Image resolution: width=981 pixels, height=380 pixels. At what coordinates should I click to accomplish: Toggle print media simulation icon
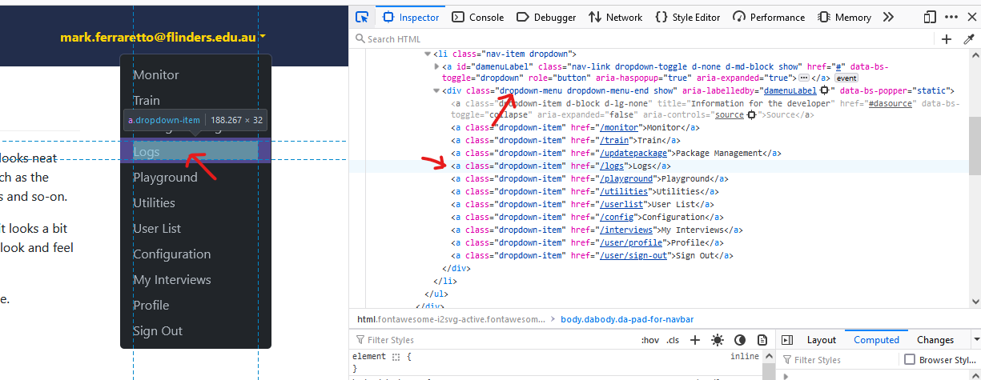coord(762,340)
